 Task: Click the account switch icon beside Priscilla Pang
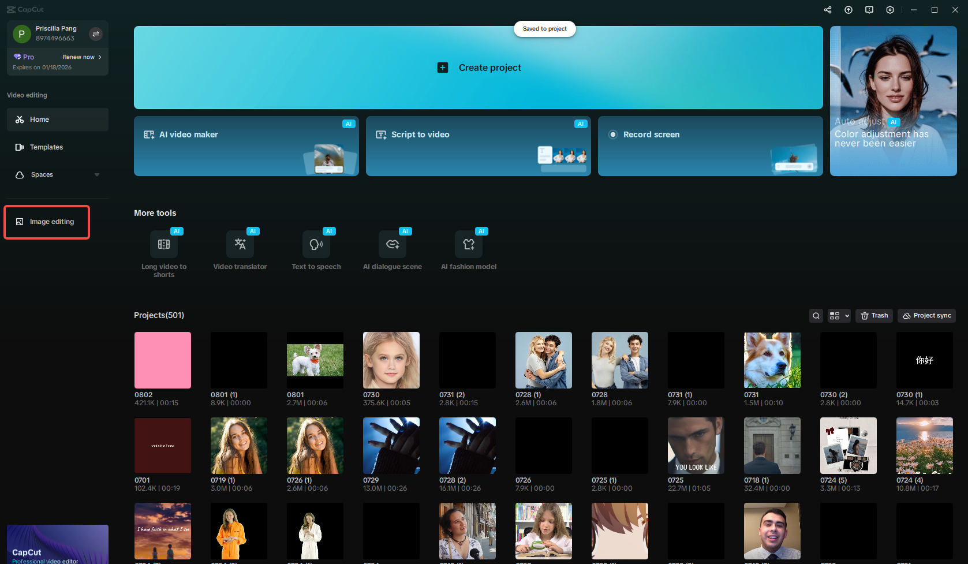[x=95, y=33]
